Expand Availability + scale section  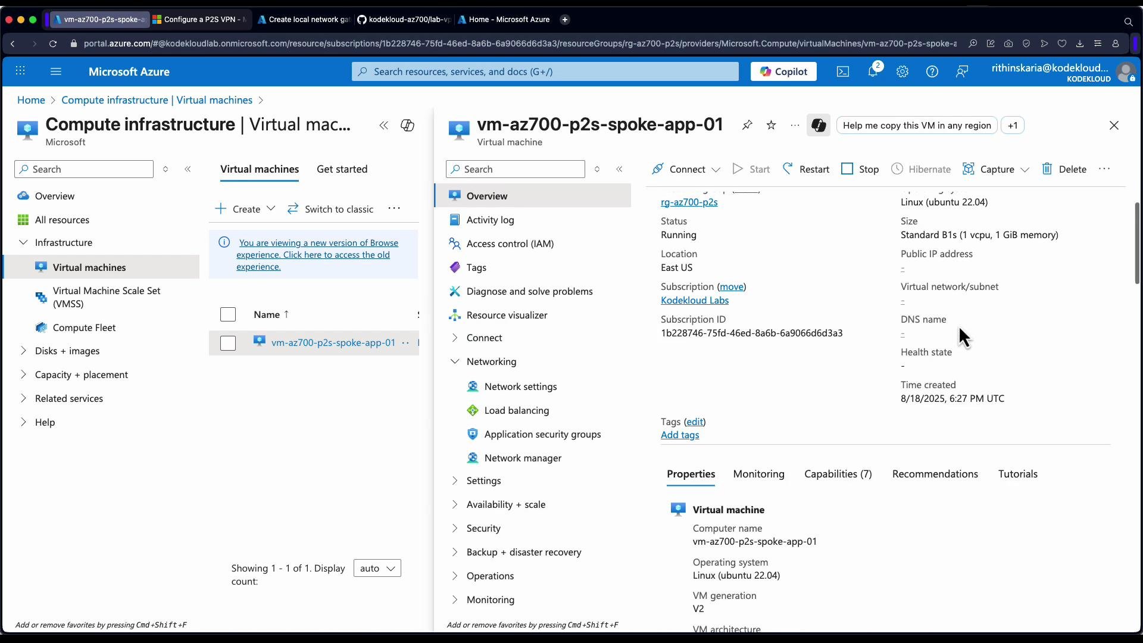pyautogui.click(x=455, y=504)
